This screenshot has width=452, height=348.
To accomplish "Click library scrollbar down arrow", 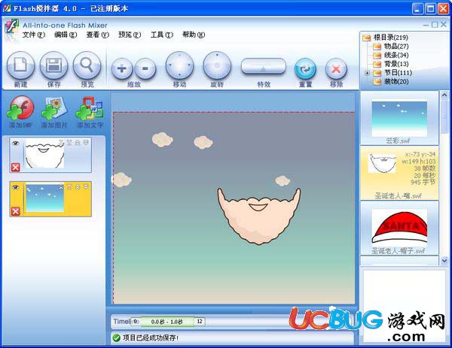I will [444, 261].
